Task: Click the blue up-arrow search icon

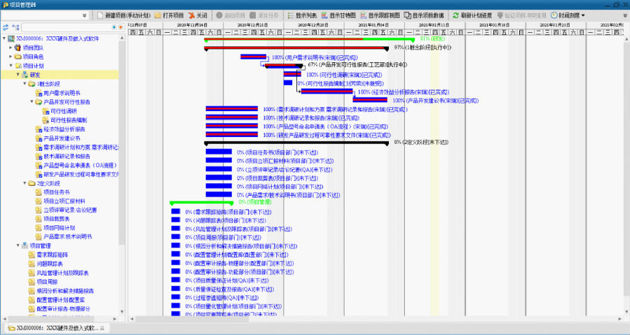Action: click(x=114, y=27)
